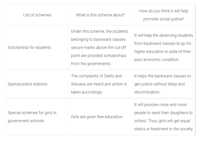Click the word 'discrimination.'
Screen dimensions: 200x145
click(147, 92)
